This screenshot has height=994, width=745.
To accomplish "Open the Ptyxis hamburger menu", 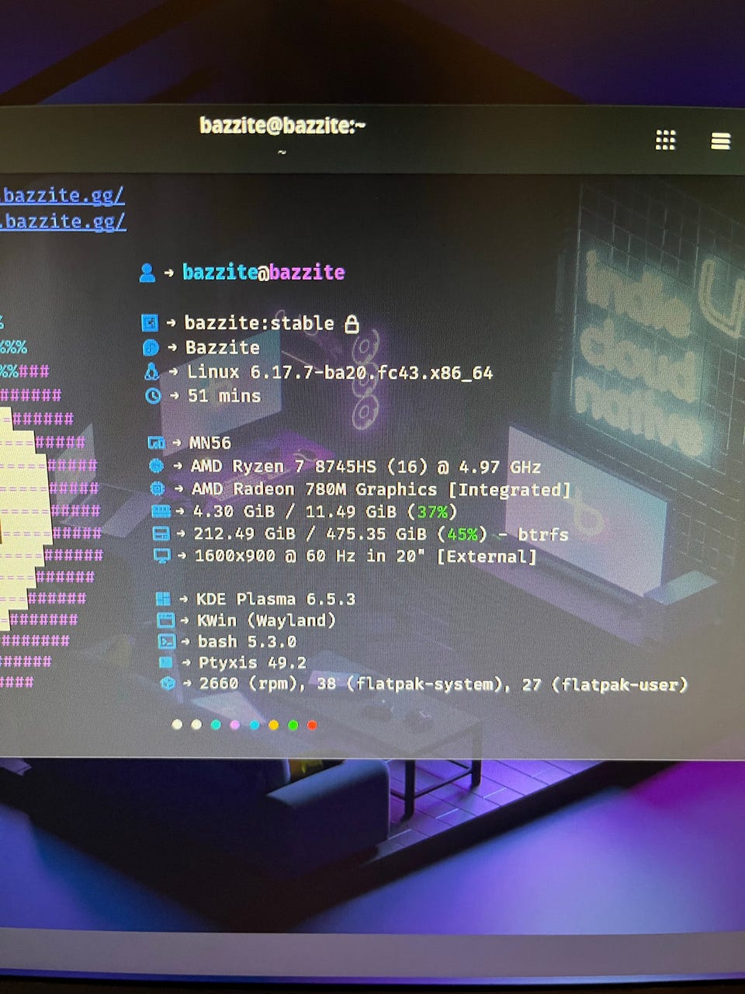I will [x=720, y=141].
